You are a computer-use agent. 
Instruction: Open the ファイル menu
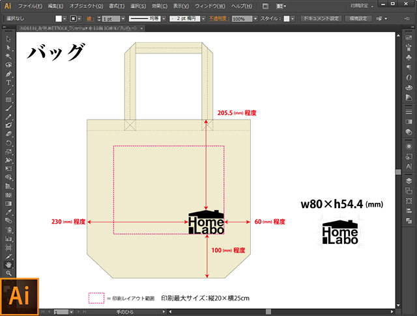click(30, 6)
